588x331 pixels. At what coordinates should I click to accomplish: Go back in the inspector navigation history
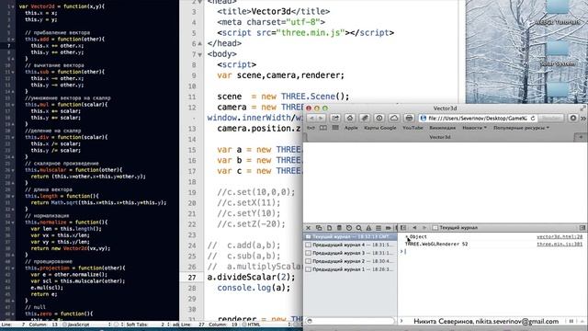pos(414,228)
